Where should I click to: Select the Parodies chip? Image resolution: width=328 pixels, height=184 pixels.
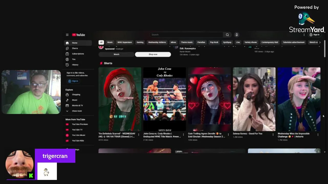(201, 42)
